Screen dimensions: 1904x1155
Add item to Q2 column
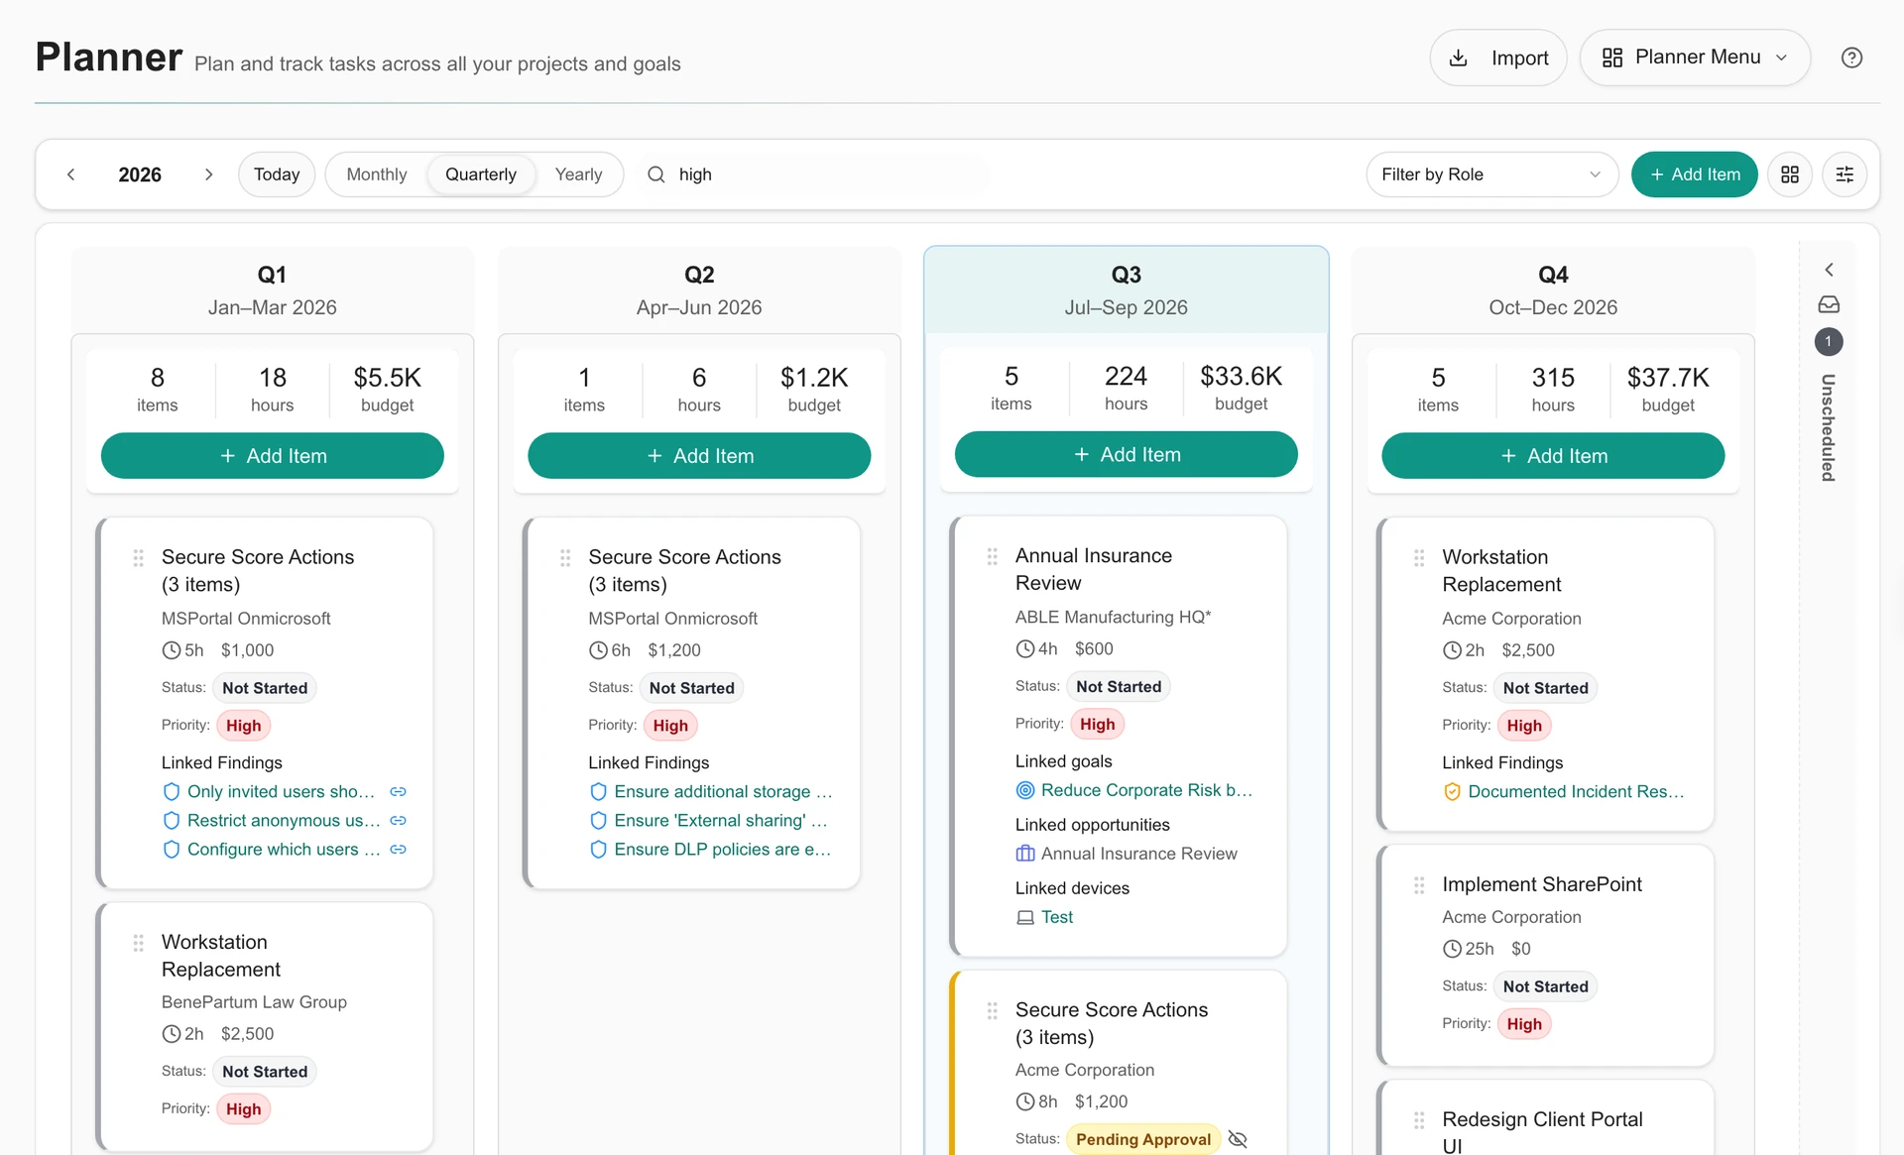coord(699,456)
